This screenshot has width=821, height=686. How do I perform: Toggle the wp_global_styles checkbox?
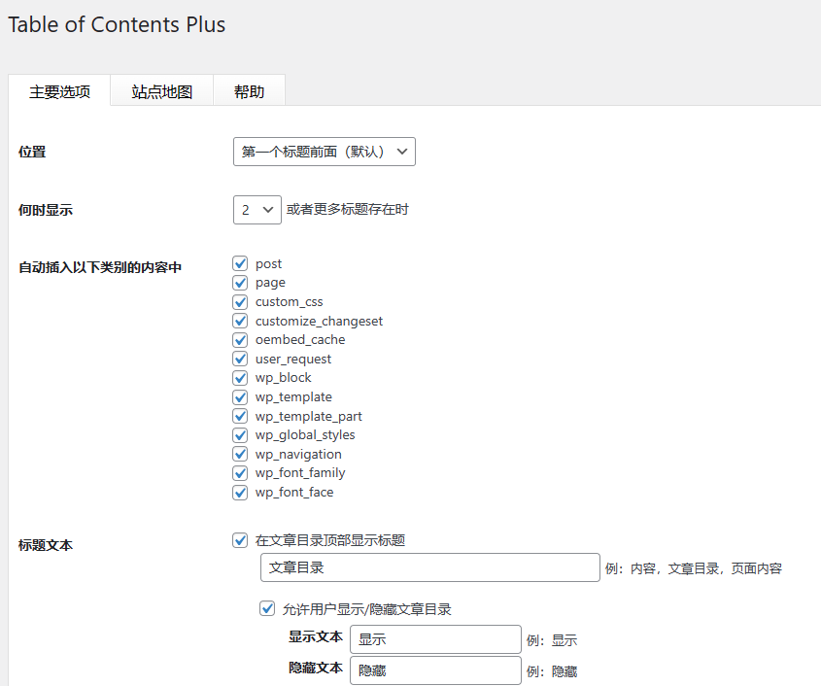coord(240,435)
